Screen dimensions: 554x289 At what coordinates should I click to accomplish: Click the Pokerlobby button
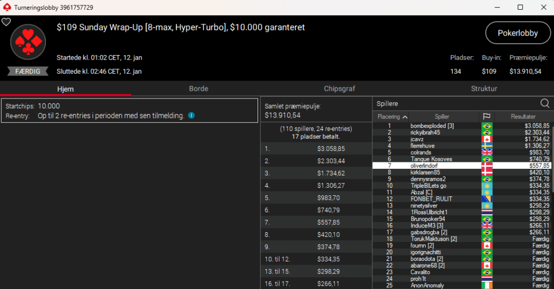[x=518, y=33]
